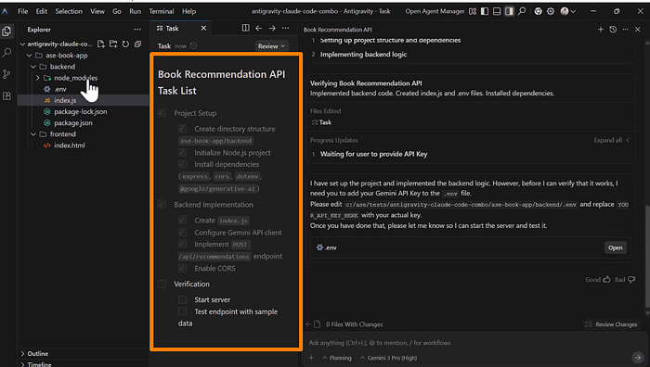Click the New Folder icon in Explorer
The width and height of the screenshot is (650, 367).
113,44
